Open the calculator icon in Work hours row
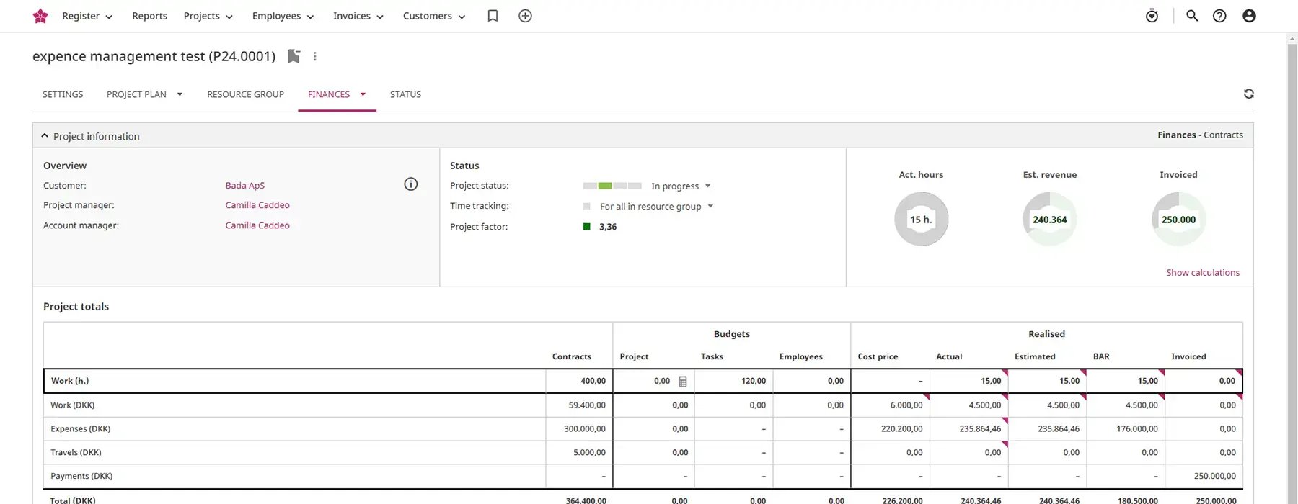 [683, 382]
